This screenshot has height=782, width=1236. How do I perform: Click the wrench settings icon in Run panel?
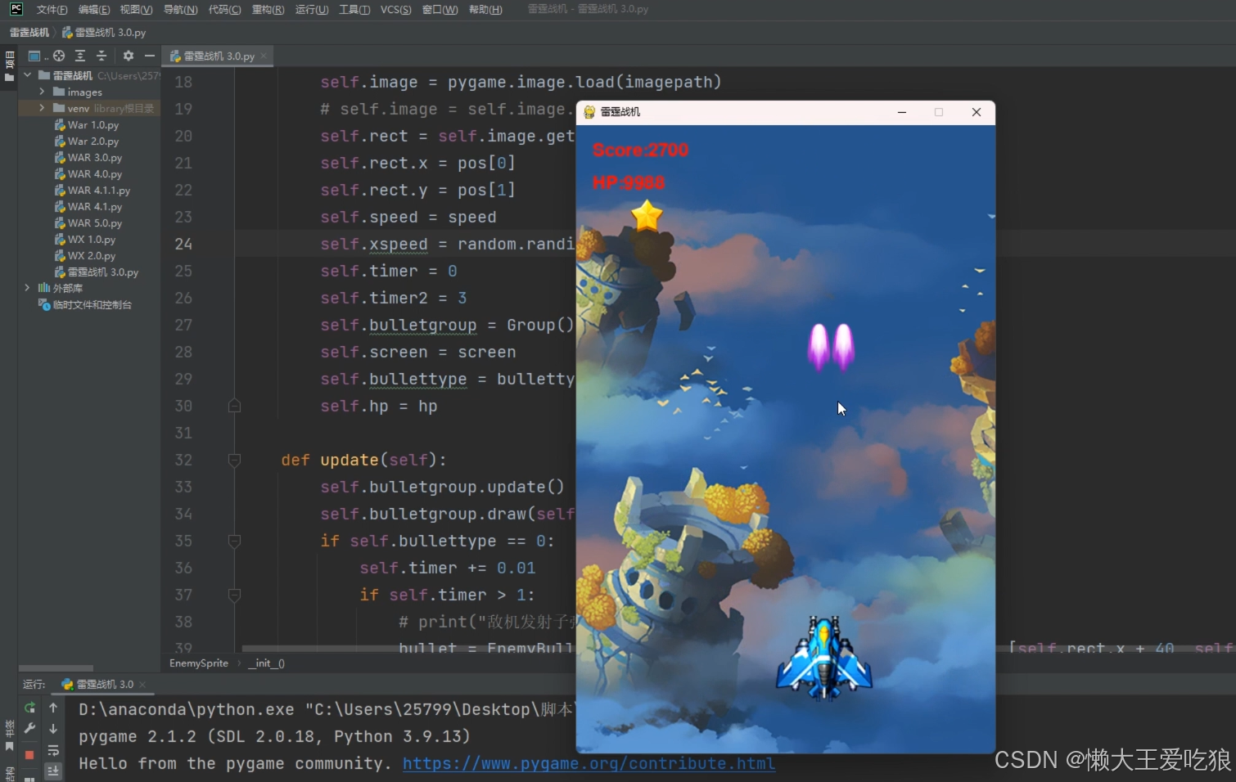coord(29,728)
